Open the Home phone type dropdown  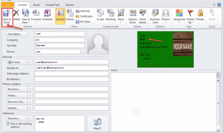pos(30,95)
